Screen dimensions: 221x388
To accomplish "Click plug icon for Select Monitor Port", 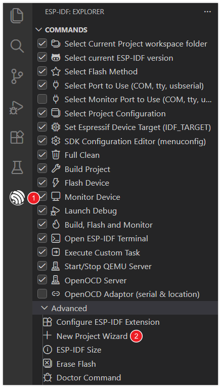I will click(x=56, y=100).
